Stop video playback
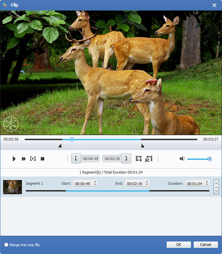Image resolution: width=222 pixels, height=254 pixels. [43, 159]
